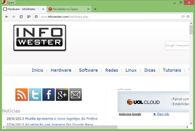This screenshot has height=131, width=195.
Task: Open the Redes menu link
Action: coord(112,70)
